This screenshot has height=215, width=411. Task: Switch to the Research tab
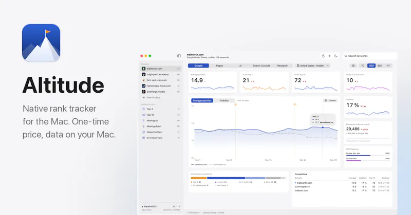(x=282, y=66)
